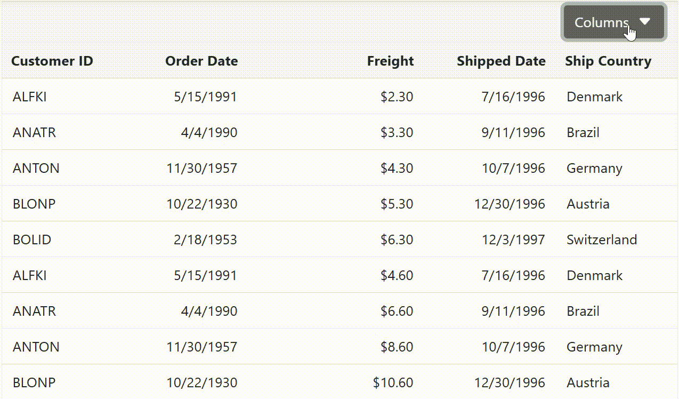Sort by the Customer ID column header
The image size is (679, 399).
coord(52,61)
